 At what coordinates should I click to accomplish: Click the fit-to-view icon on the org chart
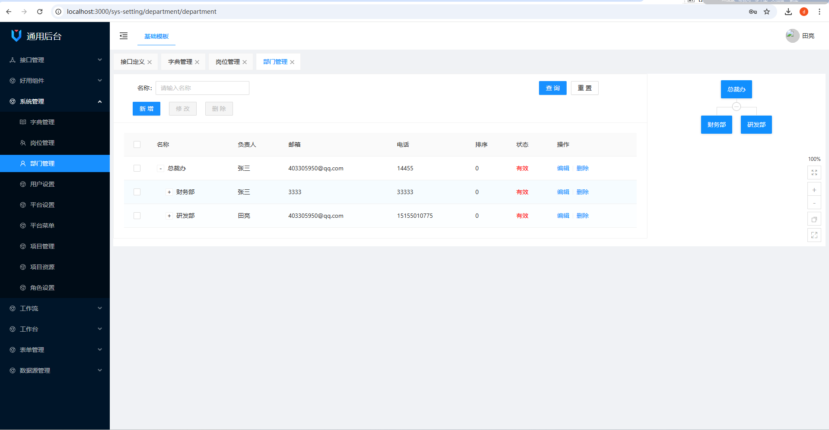(814, 173)
